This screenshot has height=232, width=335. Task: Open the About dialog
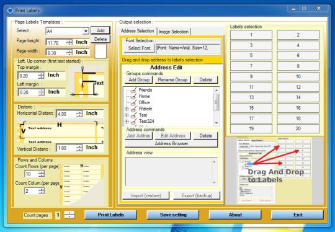coord(235,215)
